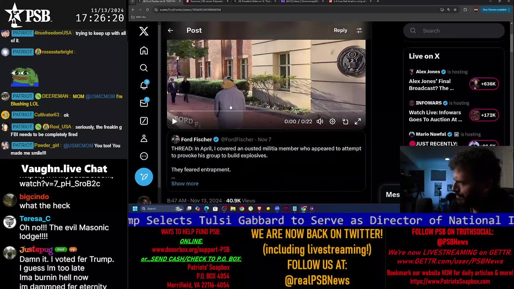514x289 pixels.
Task: Click Teresa_C username in chat
Action: (35, 219)
